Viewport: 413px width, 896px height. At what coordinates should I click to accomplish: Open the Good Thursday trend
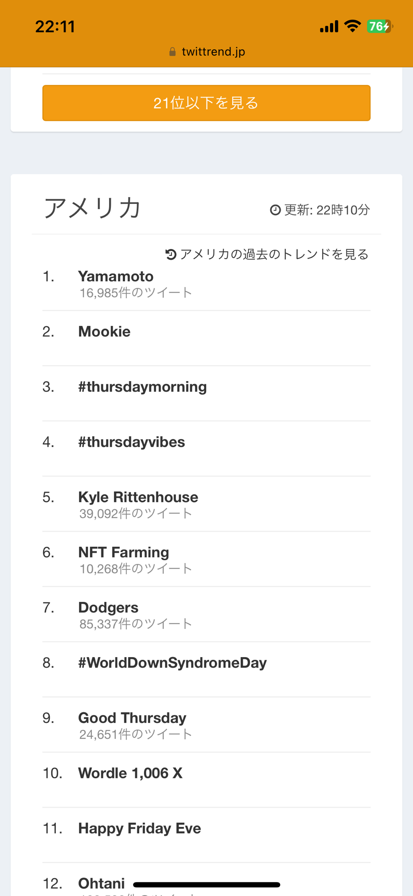pyautogui.click(x=132, y=718)
